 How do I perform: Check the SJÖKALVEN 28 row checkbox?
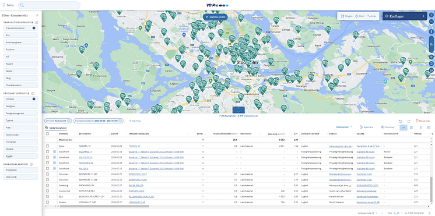pos(47,163)
